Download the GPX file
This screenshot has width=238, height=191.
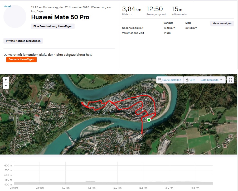pyautogui.click(x=191, y=80)
